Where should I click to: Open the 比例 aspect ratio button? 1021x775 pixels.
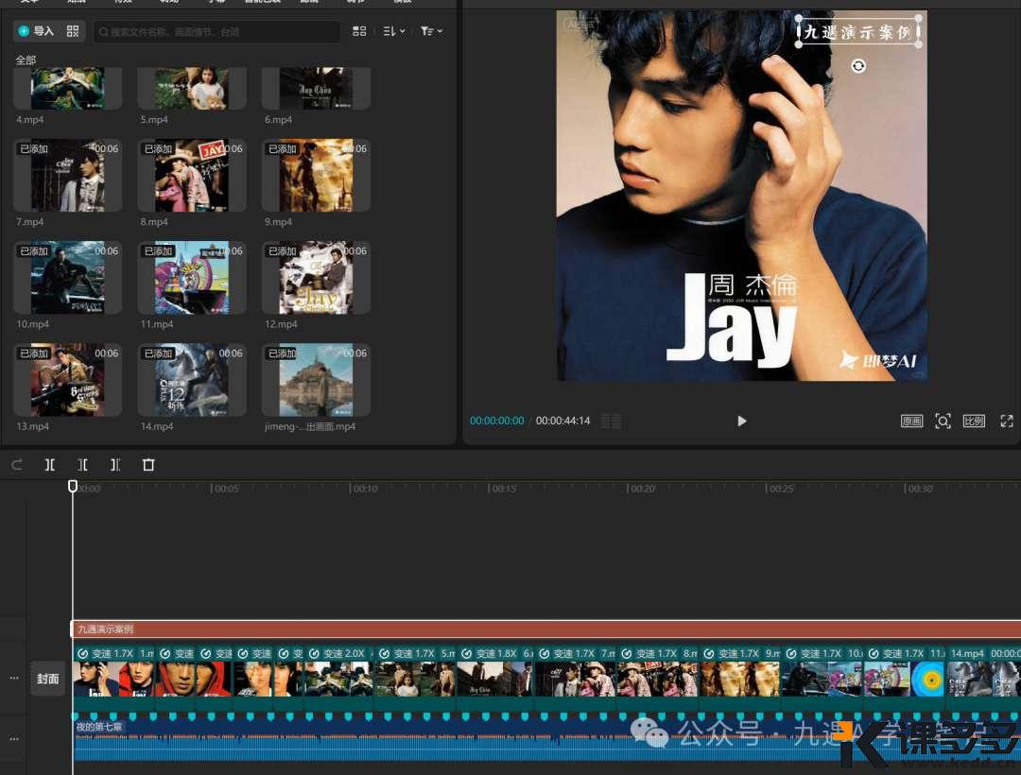point(974,421)
